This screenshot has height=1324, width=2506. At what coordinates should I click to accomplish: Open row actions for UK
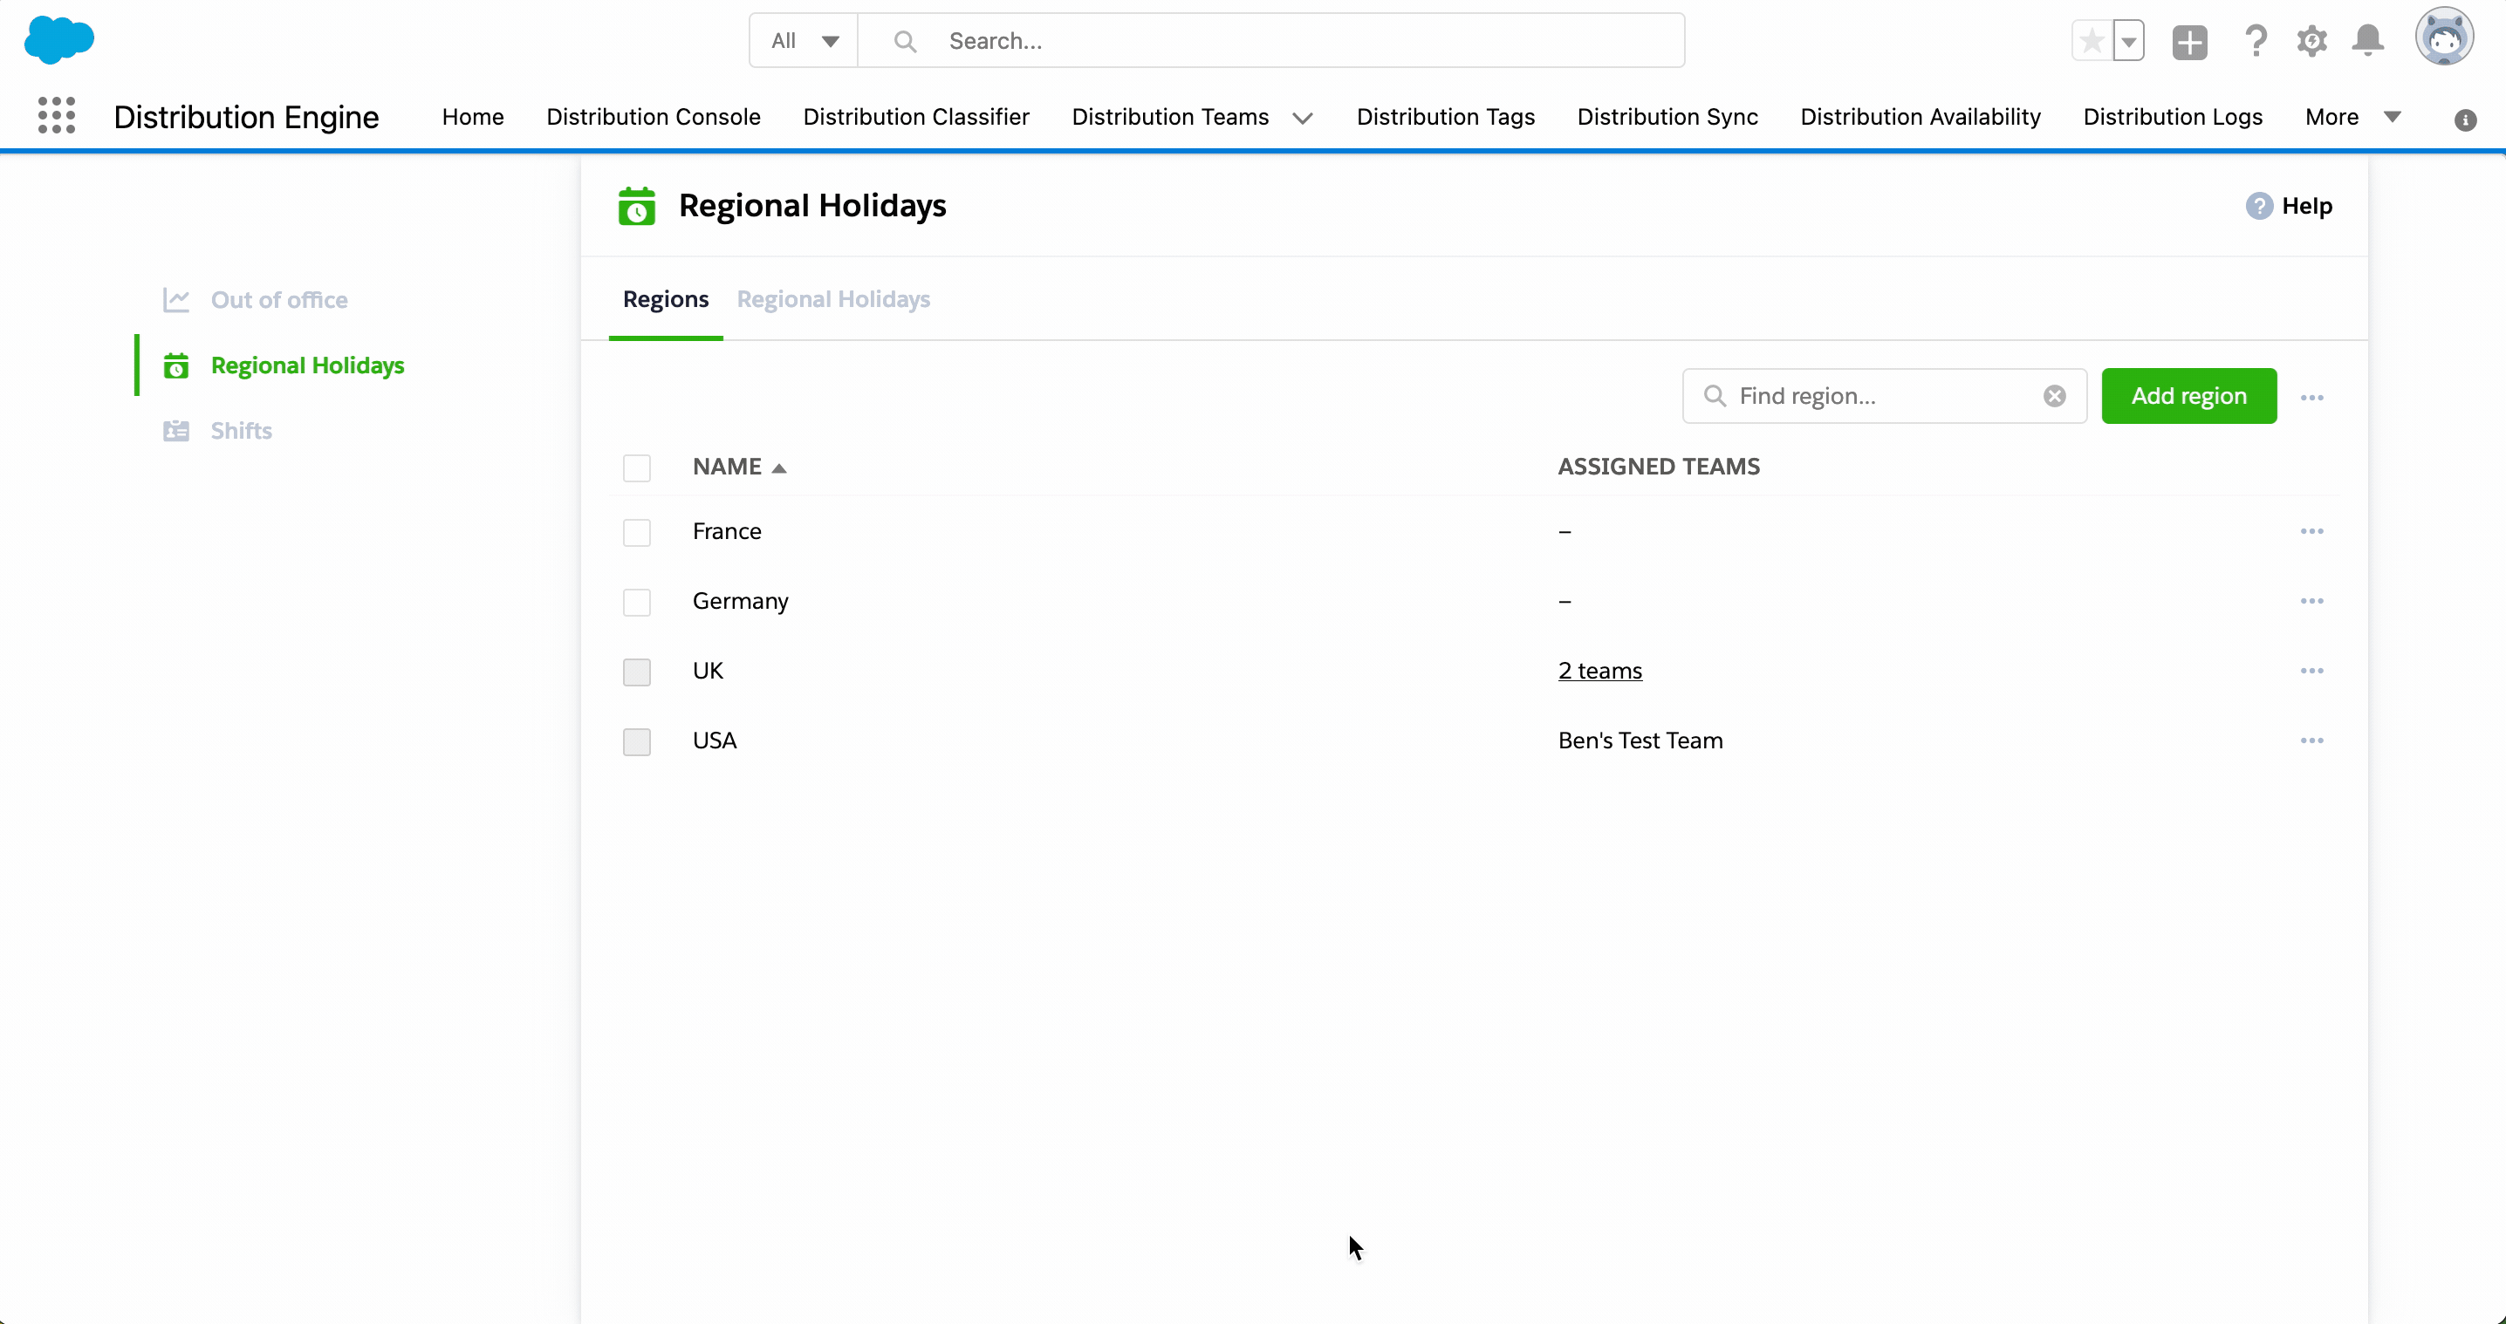(x=2312, y=671)
